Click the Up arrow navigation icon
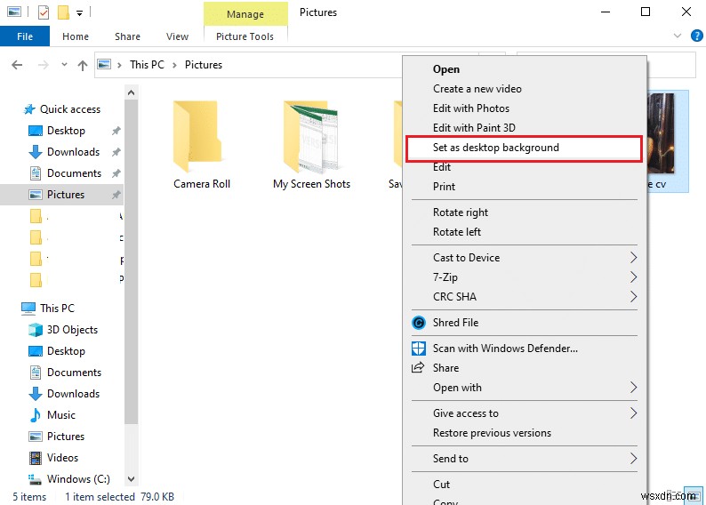This screenshot has height=505, width=706. click(x=83, y=65)
